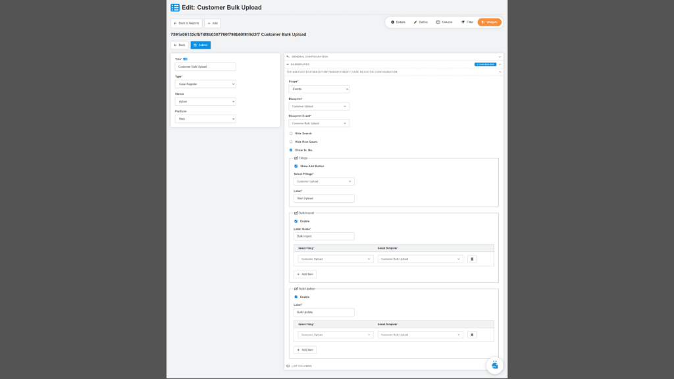Uncheck Show Sr. No. checkbox
The height and width of the screenshot is (379, 674).
(x=291, y=150)
